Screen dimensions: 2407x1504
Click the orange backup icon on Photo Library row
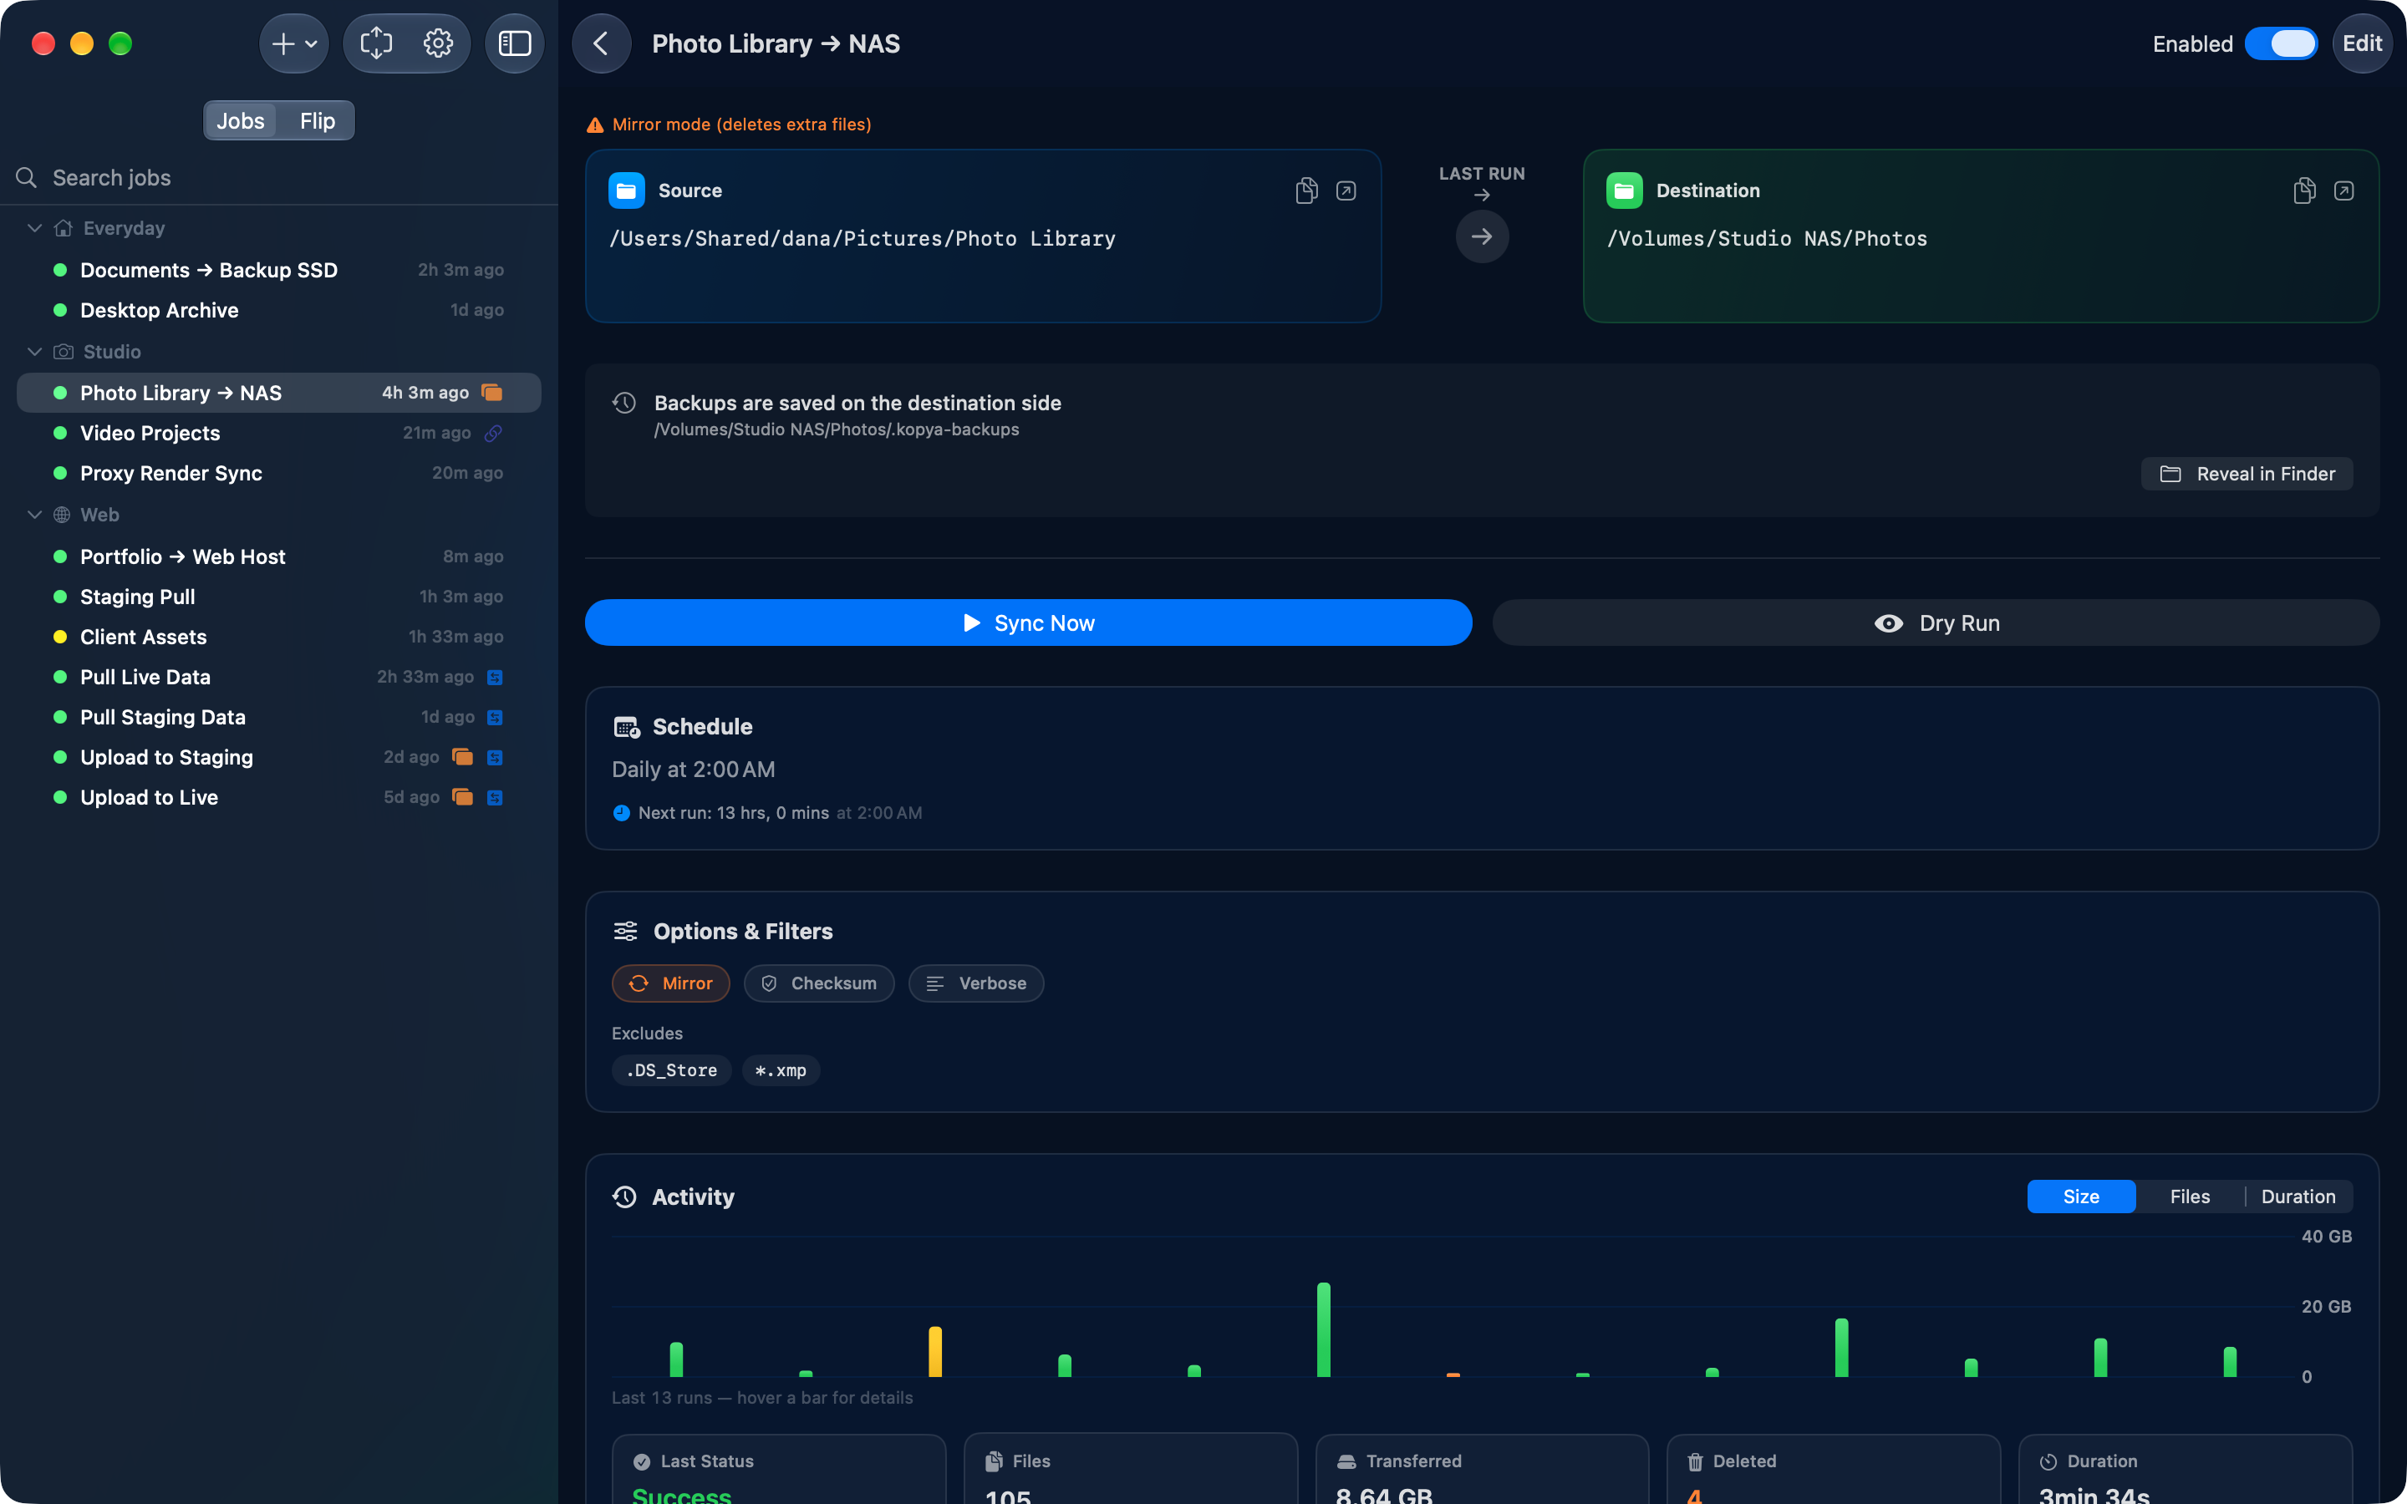coord(491,393)
